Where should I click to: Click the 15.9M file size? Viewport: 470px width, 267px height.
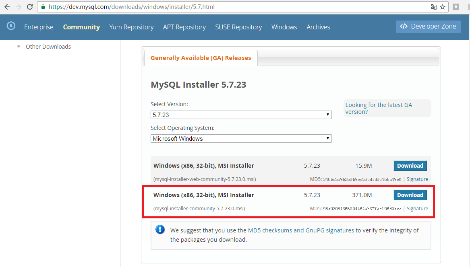pyautogui.click(x=364, y=166)
